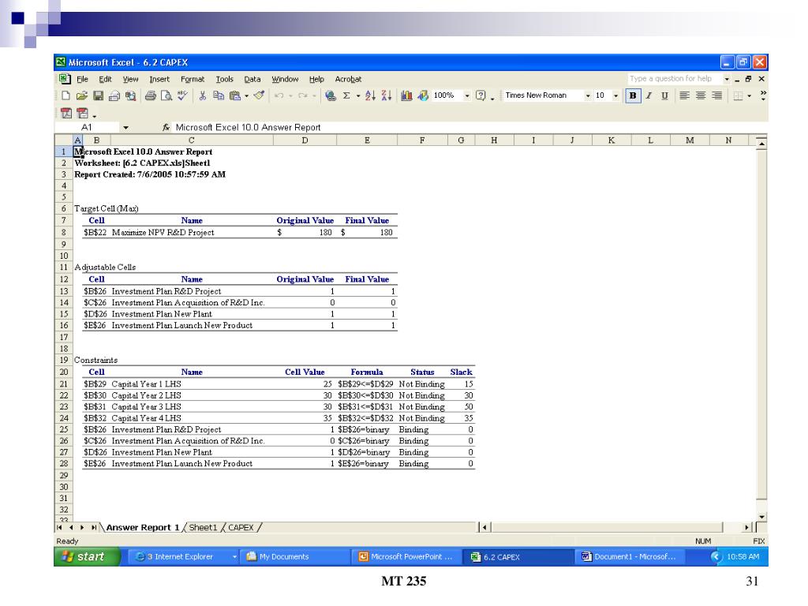Click the formula bar text

click(248, 127)
